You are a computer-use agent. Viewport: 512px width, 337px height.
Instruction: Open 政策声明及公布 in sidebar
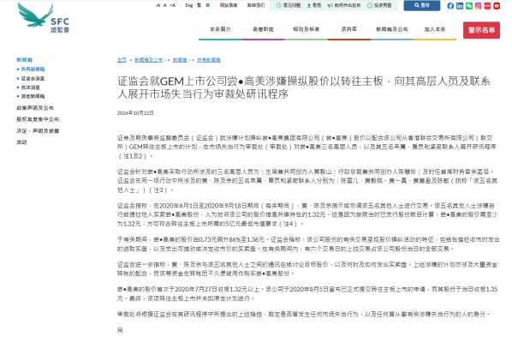[x=35, y=108]
